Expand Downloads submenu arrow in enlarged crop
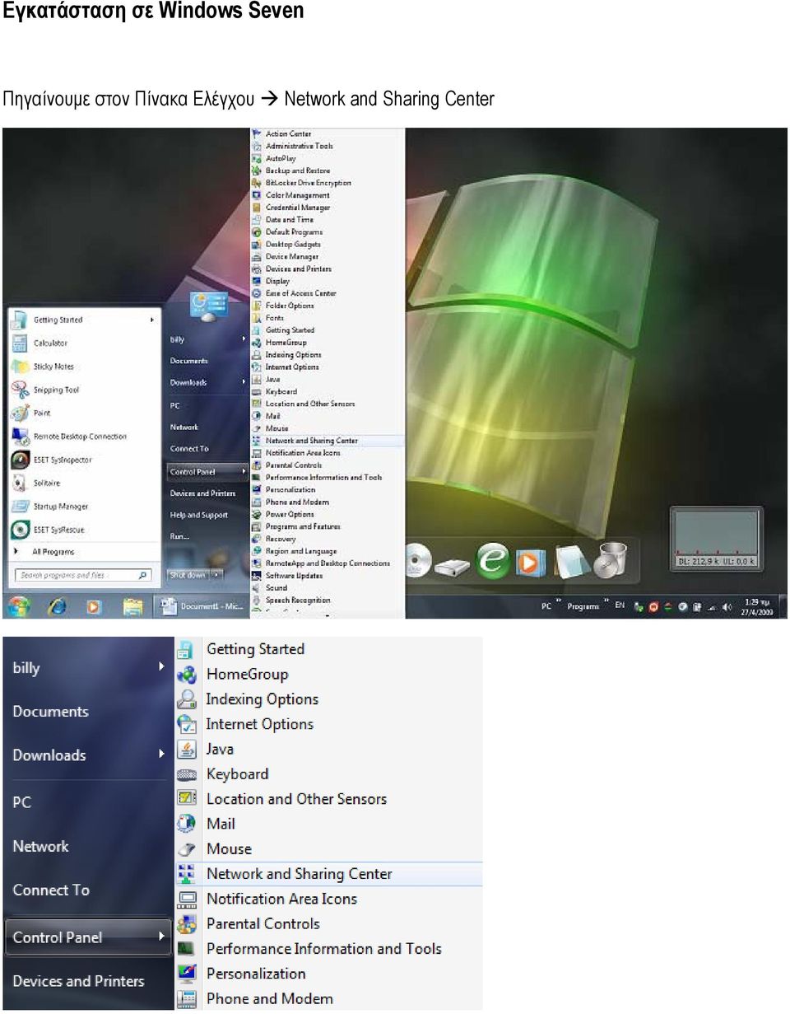The image size is (790, 1014). (x=161, y=754)
